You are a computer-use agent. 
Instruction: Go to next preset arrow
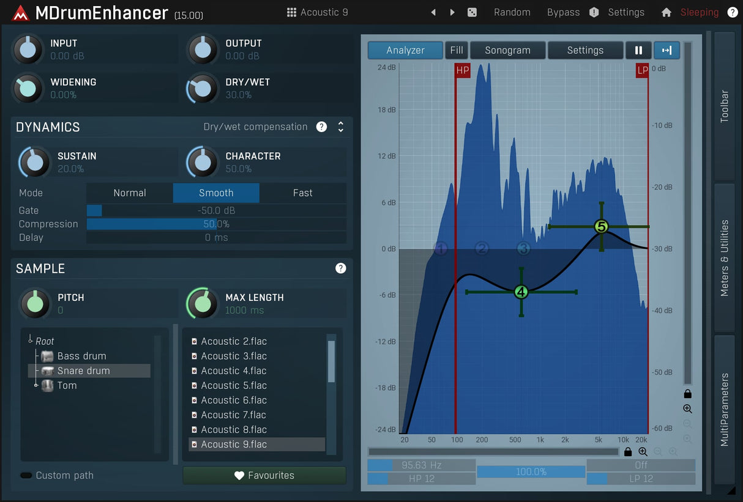(x=452, y=12)
